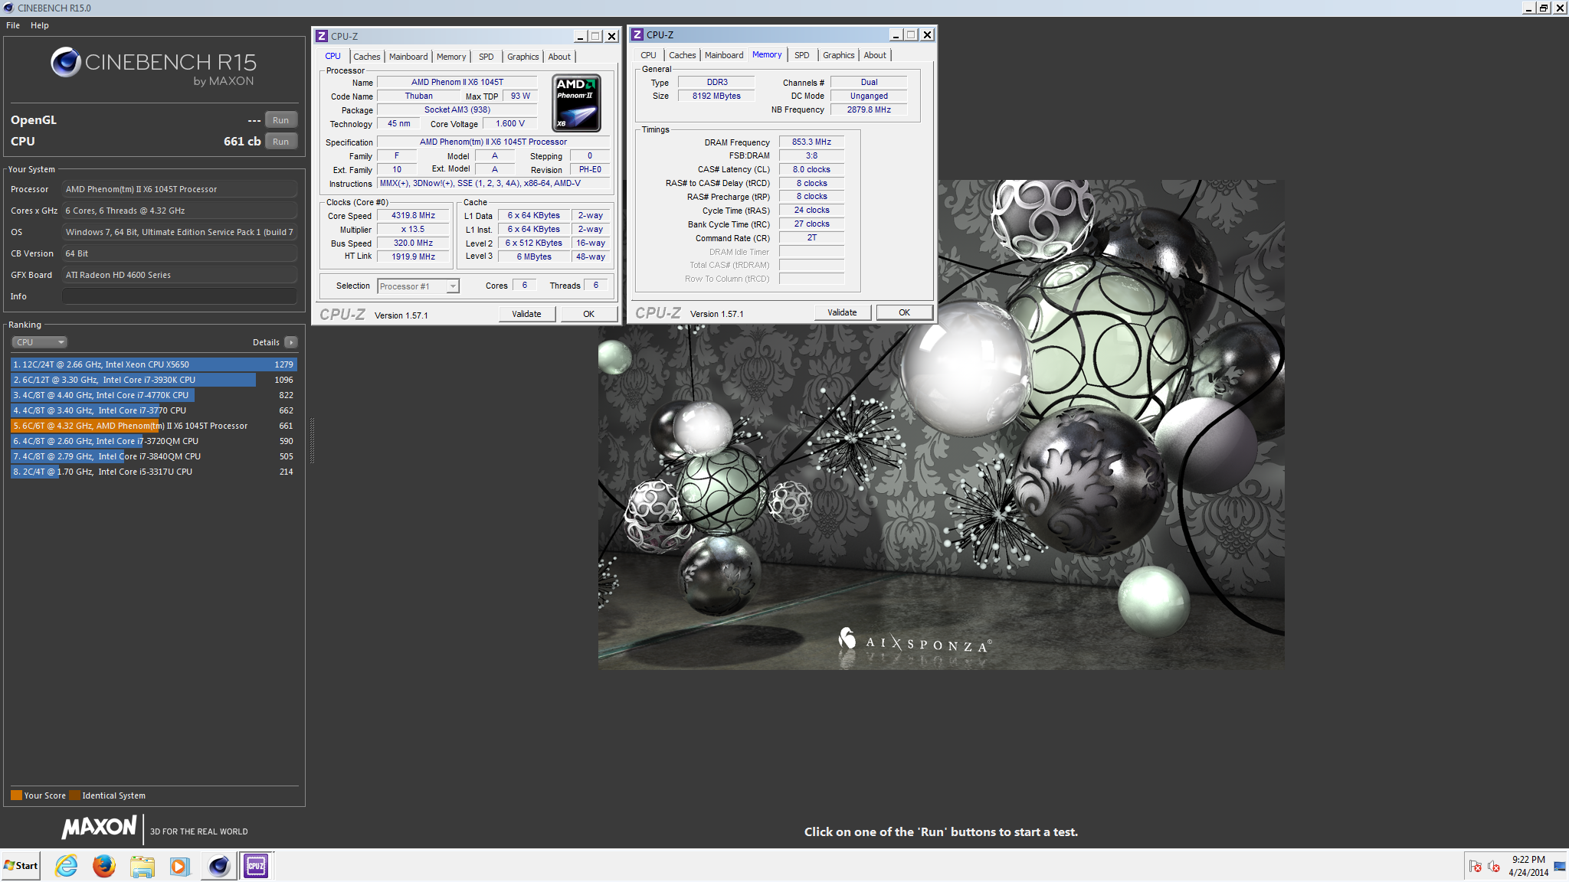
Task: Switch to Memory tab in left CPU-Z window
Action: [451, 57]
